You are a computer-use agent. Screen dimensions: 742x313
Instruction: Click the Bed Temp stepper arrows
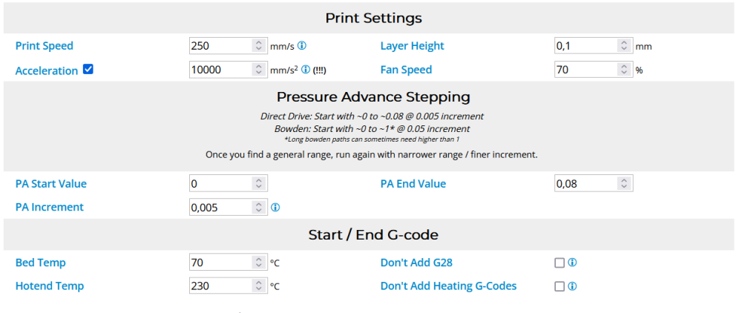pyautogui.click(x=258, y=263)
